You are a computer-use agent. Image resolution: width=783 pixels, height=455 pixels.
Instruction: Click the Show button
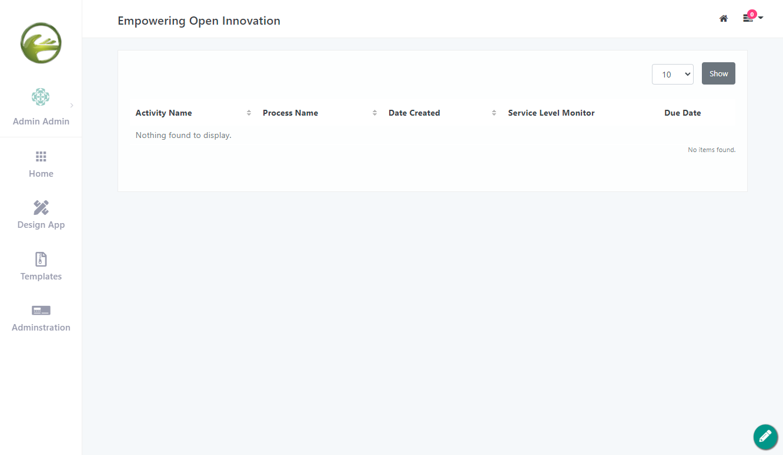[x=718, y=74]
